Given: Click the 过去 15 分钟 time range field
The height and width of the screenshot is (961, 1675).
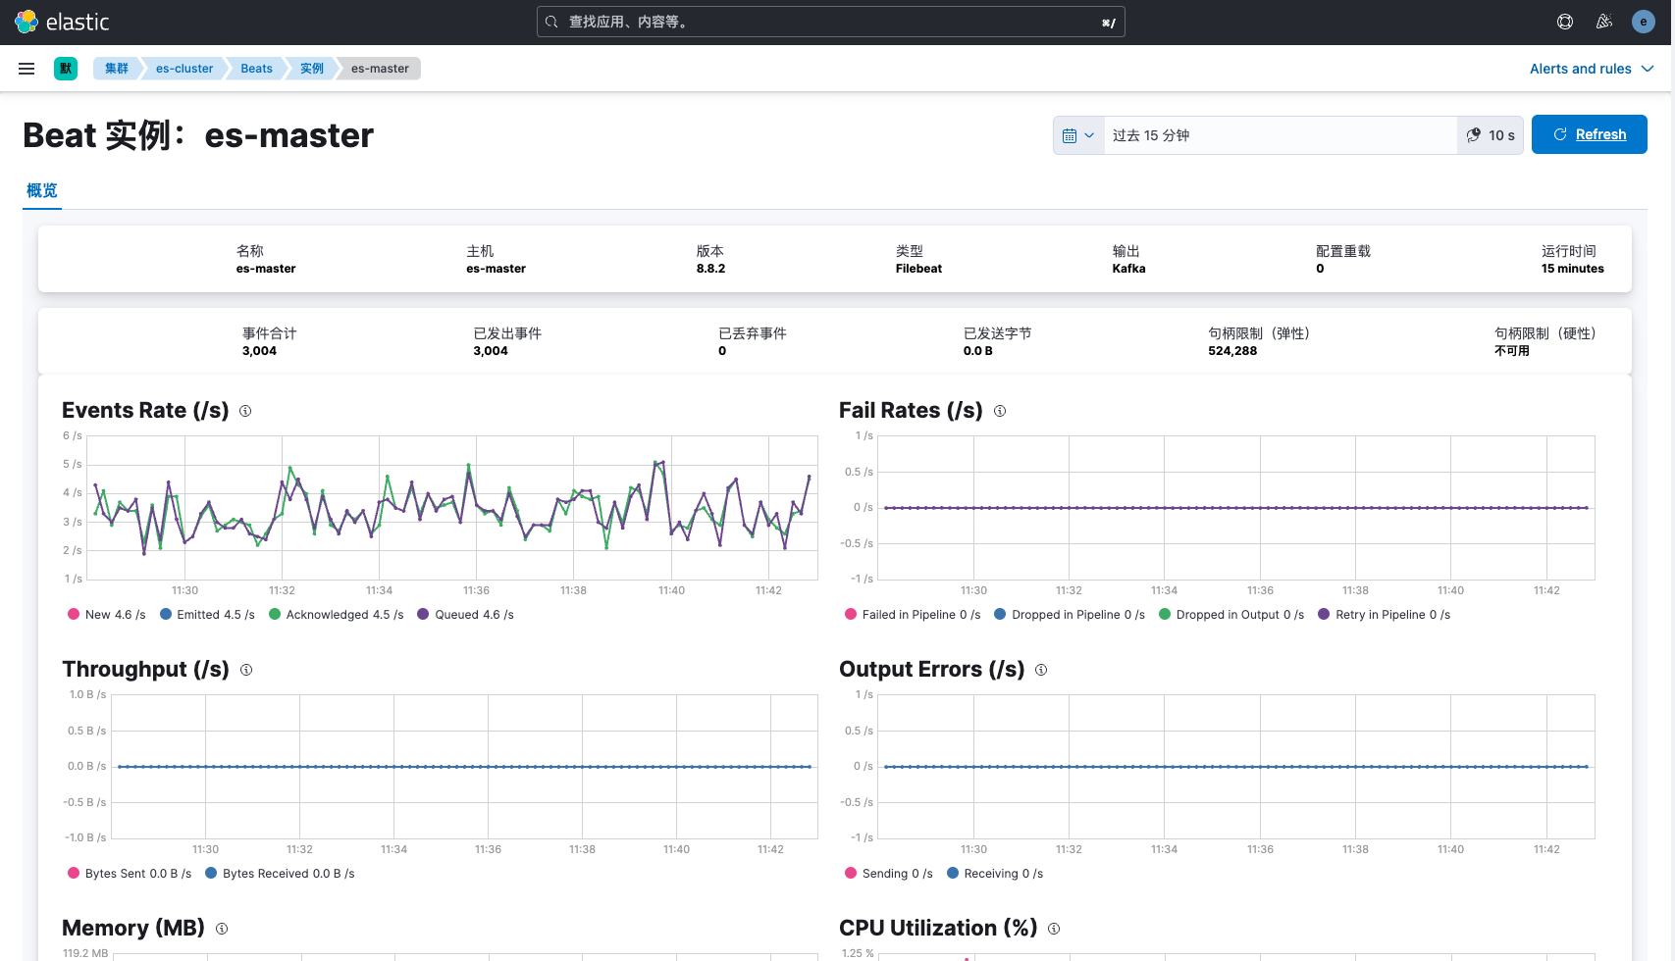Looking at the screenshot, I should point(1281,135).
